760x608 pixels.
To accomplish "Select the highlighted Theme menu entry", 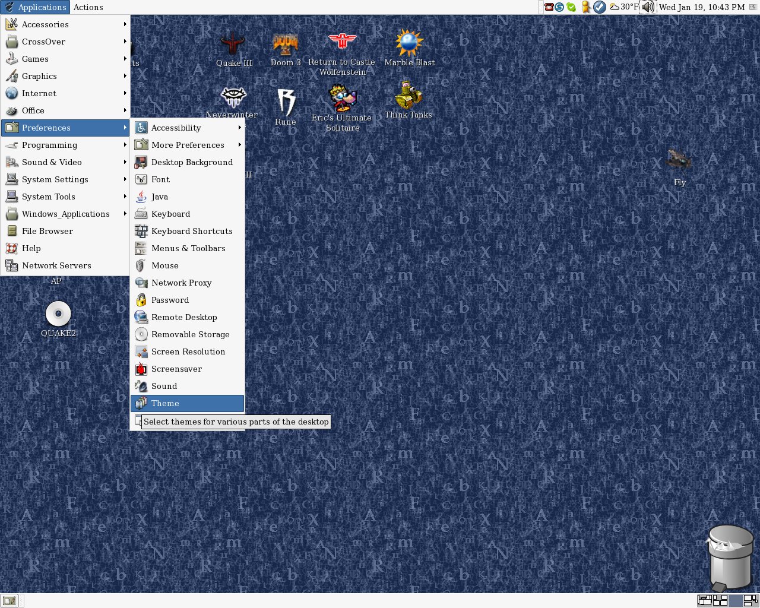I will 187,403.
